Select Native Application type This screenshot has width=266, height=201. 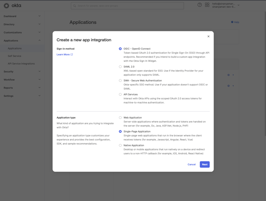click(120, 145)
